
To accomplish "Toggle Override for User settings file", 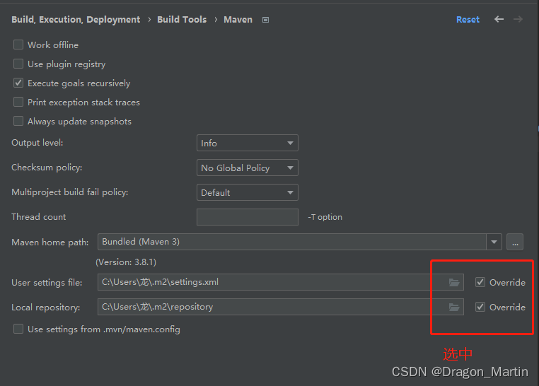I will click(x=480, y=282).
